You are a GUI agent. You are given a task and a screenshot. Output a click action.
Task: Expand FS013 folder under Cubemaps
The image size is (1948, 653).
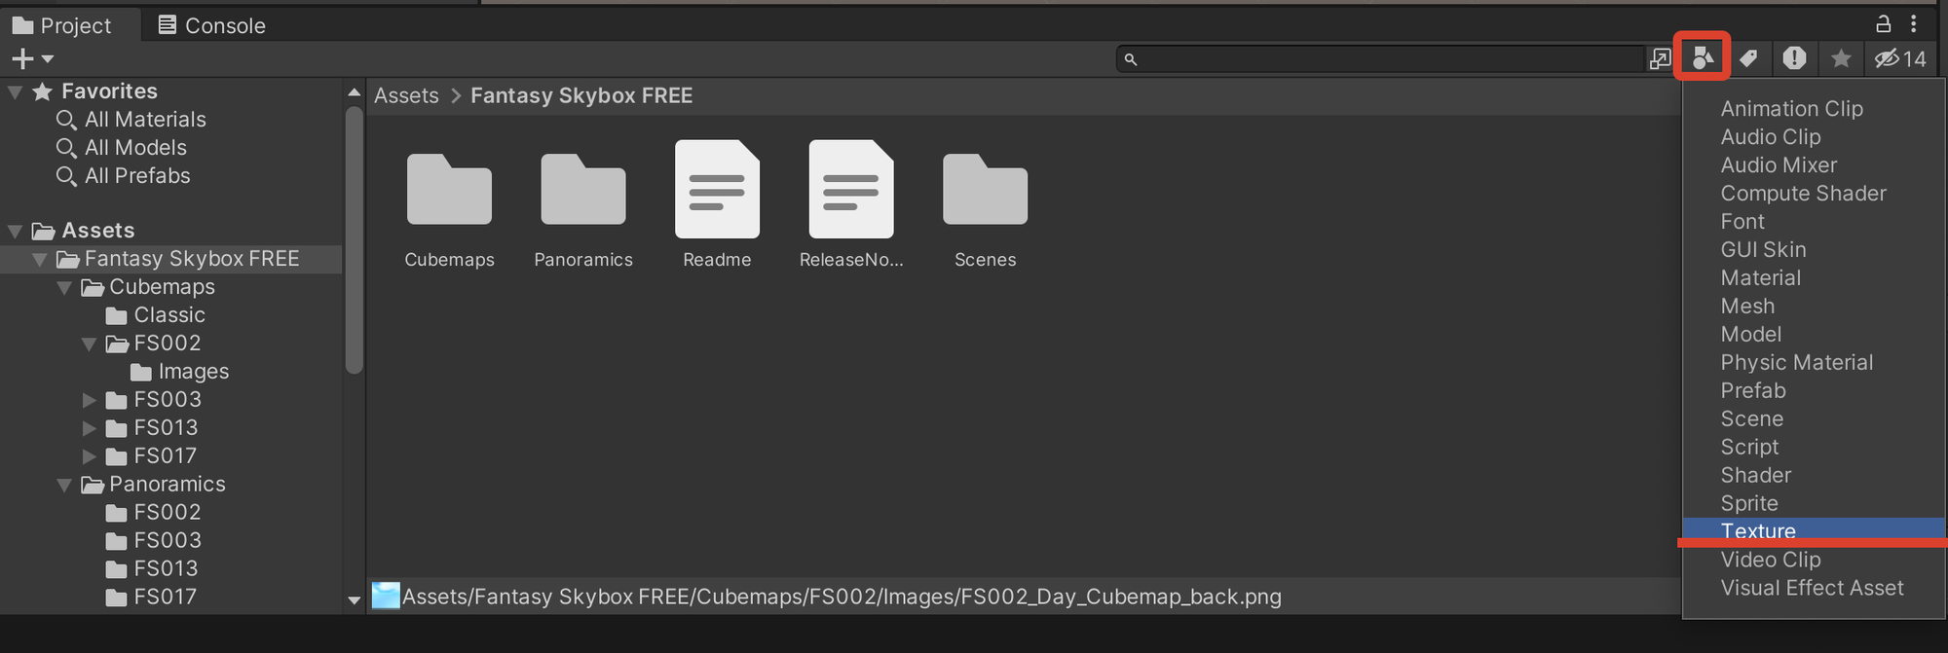(x=89, y=428)
